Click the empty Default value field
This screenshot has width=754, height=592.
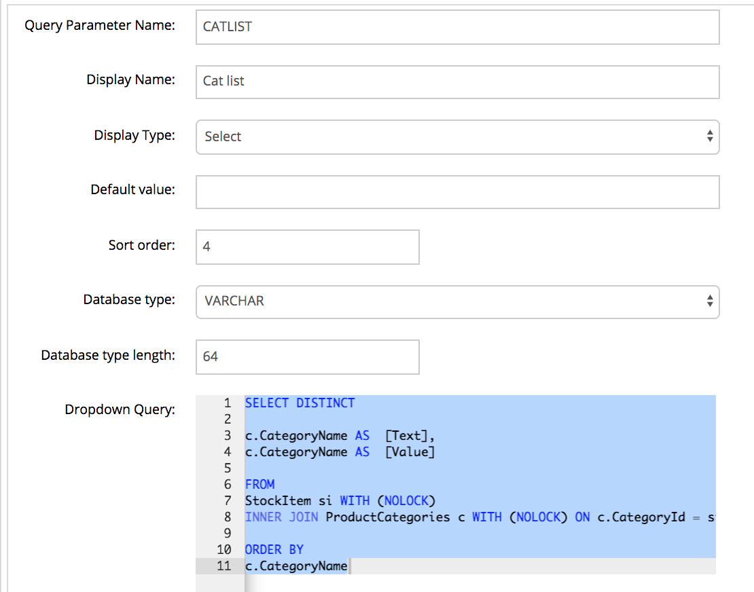(x=457, y=192)
